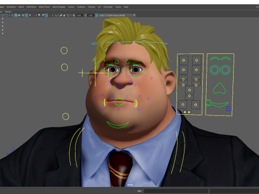Click the command line input field
Image resolution: width=259 pixels, height=194 pixels.
(176, 191)
